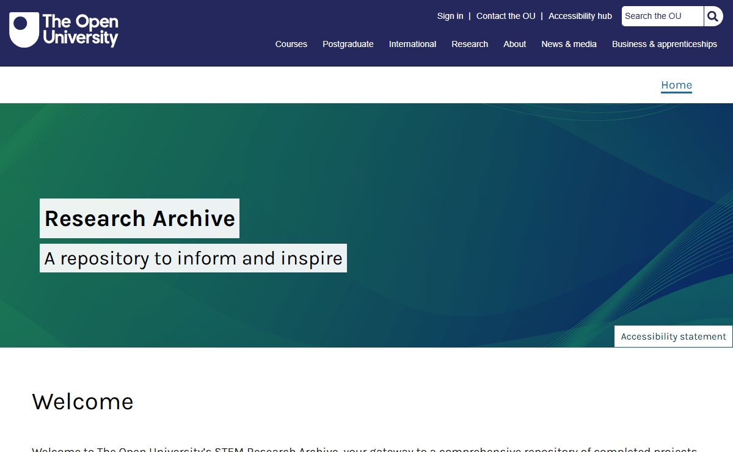Open the Accessibility statement button

(x=673, y=337)
